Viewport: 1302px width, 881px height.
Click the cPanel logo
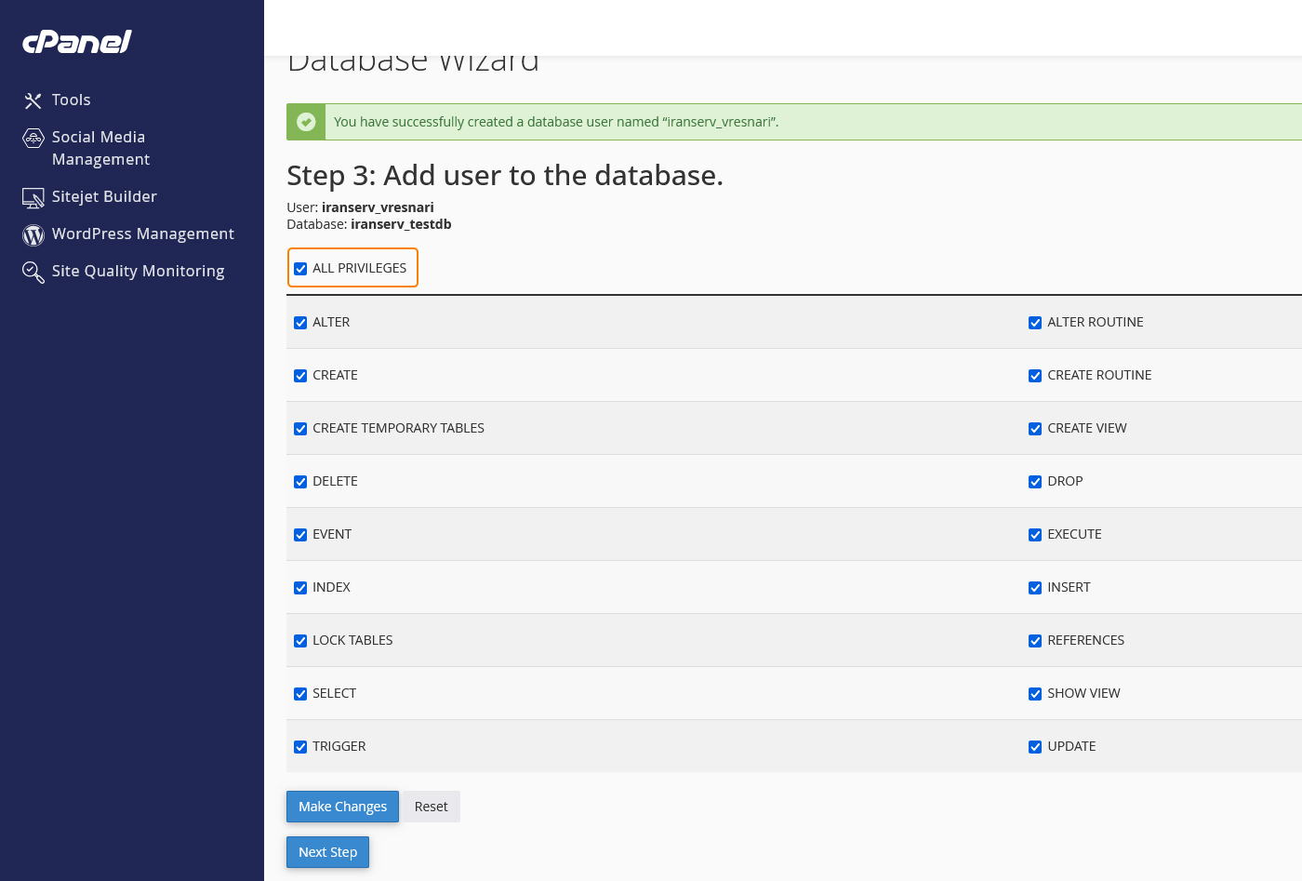point(77,42)
